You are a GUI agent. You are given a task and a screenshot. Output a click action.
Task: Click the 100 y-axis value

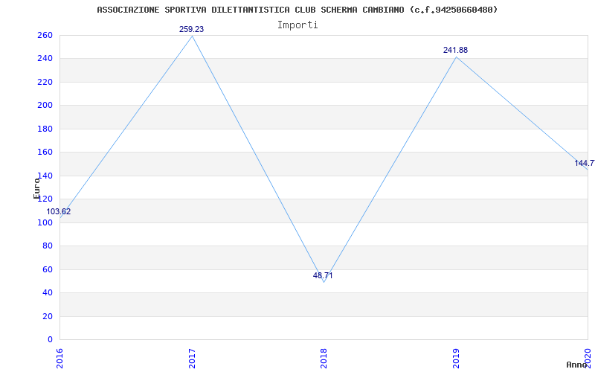[45, 222]
